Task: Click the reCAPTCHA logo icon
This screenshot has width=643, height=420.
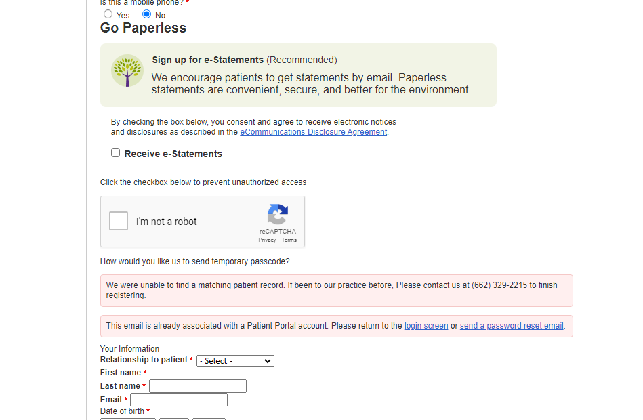Action: pyautogui.click(x=278, y=214)
